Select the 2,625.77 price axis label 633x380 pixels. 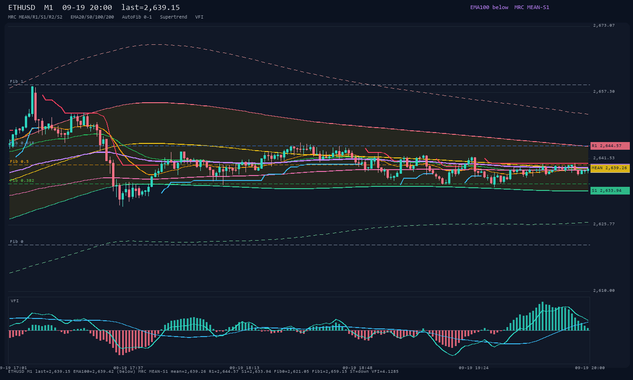pyautogui.click(x=604, y=224)
